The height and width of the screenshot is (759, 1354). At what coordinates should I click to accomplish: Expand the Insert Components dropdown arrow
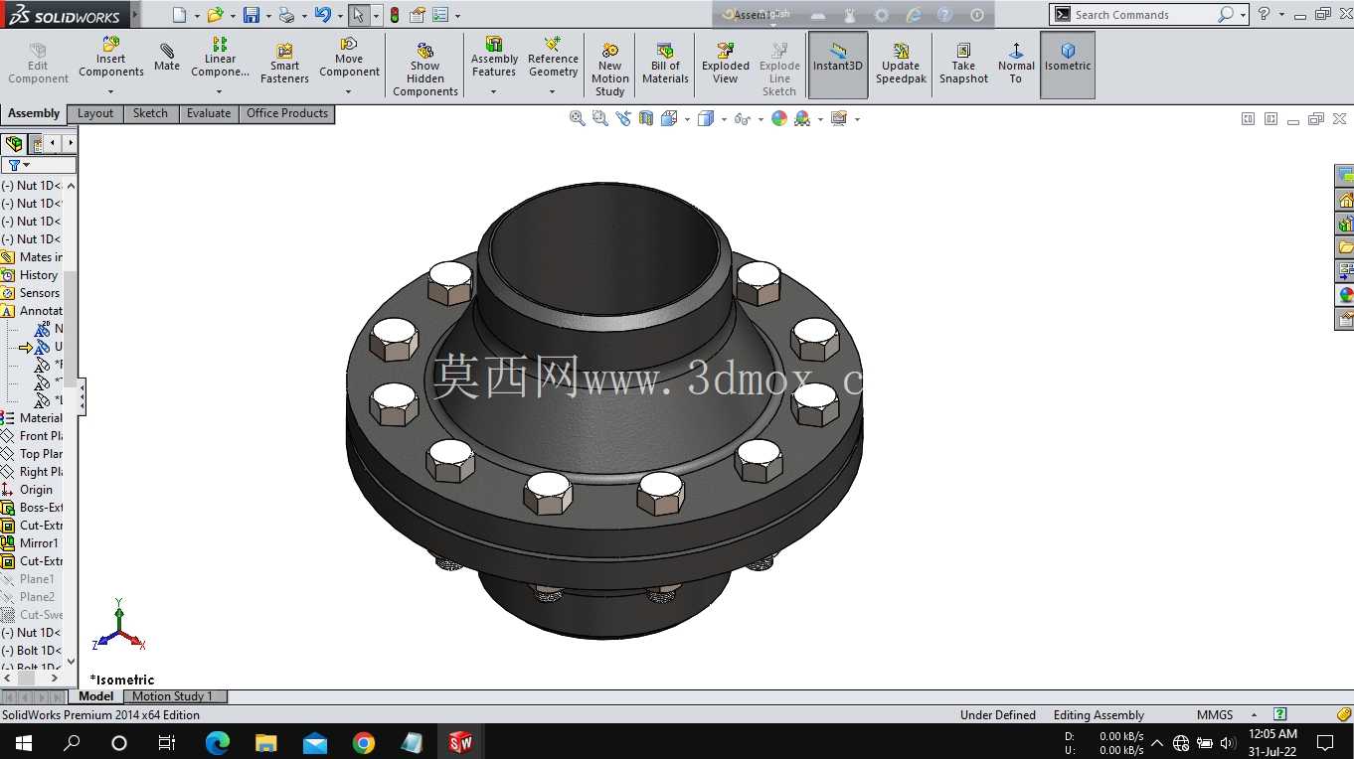tap(110, 91)
